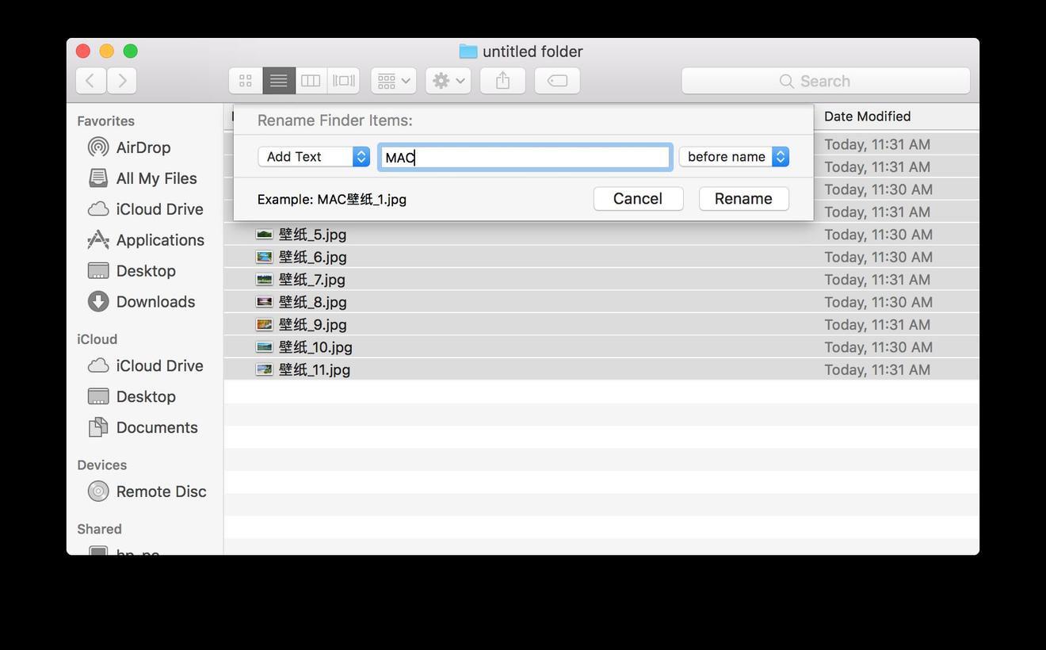Open the Add Text dropdown
The image size is (1046, 650).
tap(314, 157)
